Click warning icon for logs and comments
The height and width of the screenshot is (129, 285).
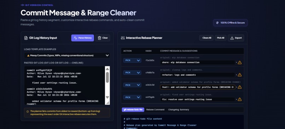click(x=240, y=75)
